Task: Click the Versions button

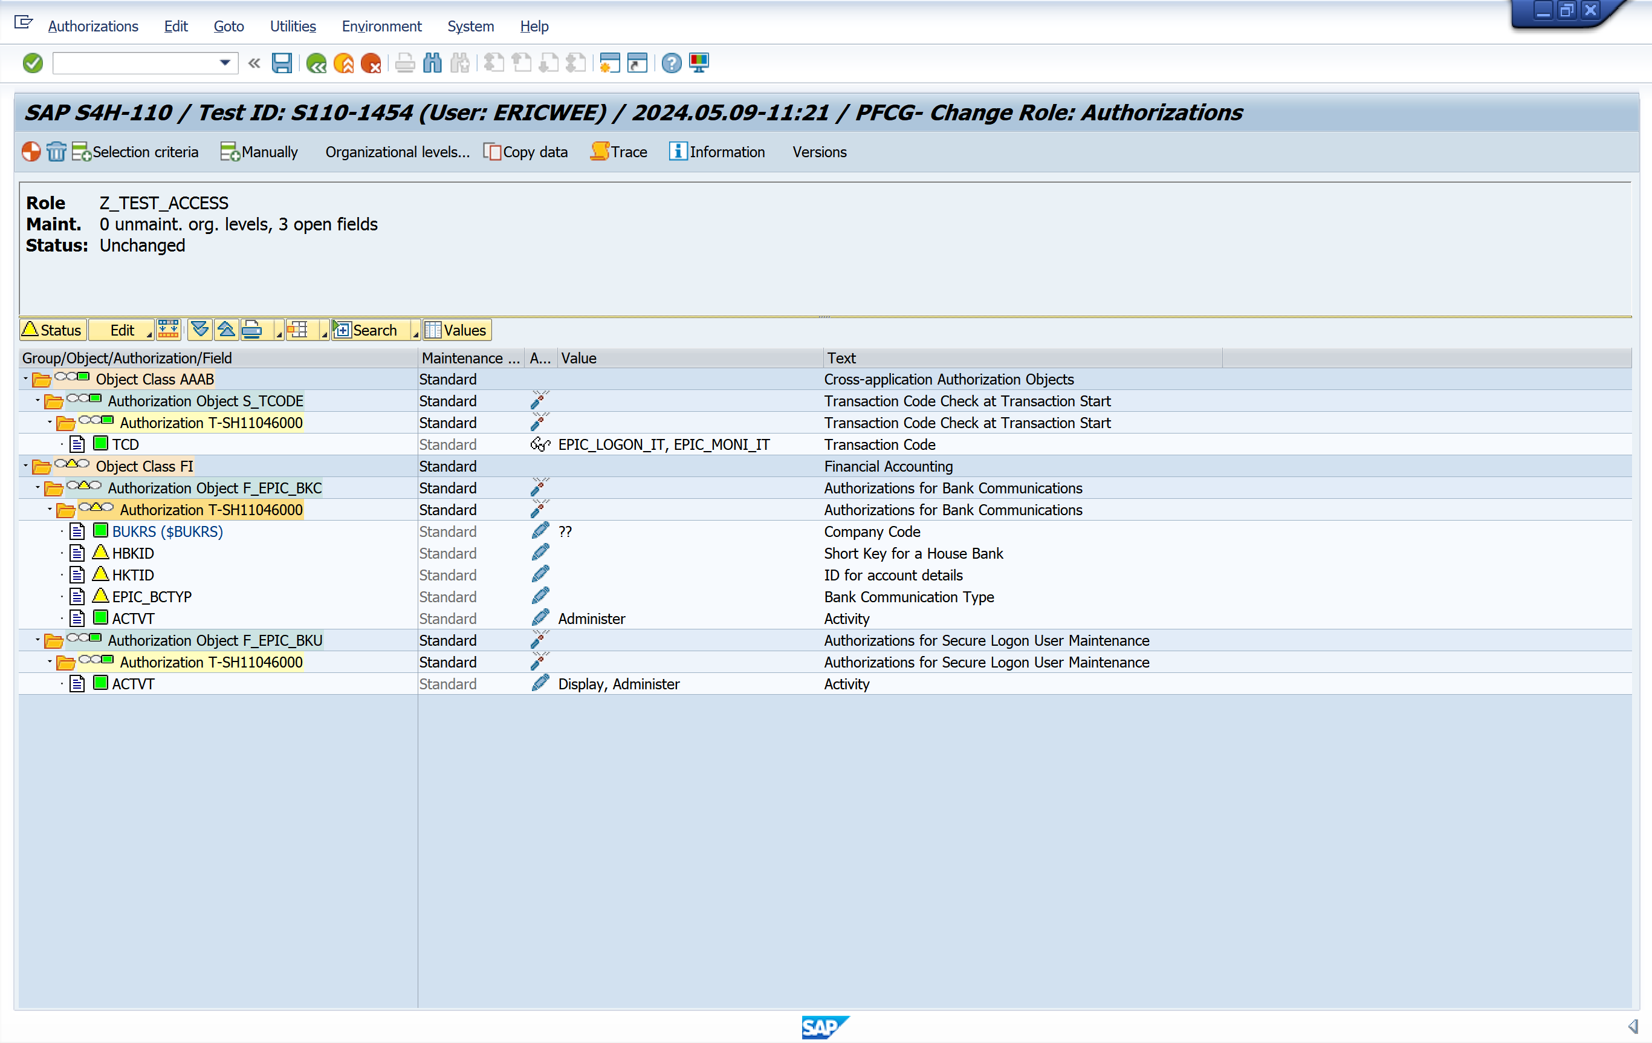Action: coord(819,152)
